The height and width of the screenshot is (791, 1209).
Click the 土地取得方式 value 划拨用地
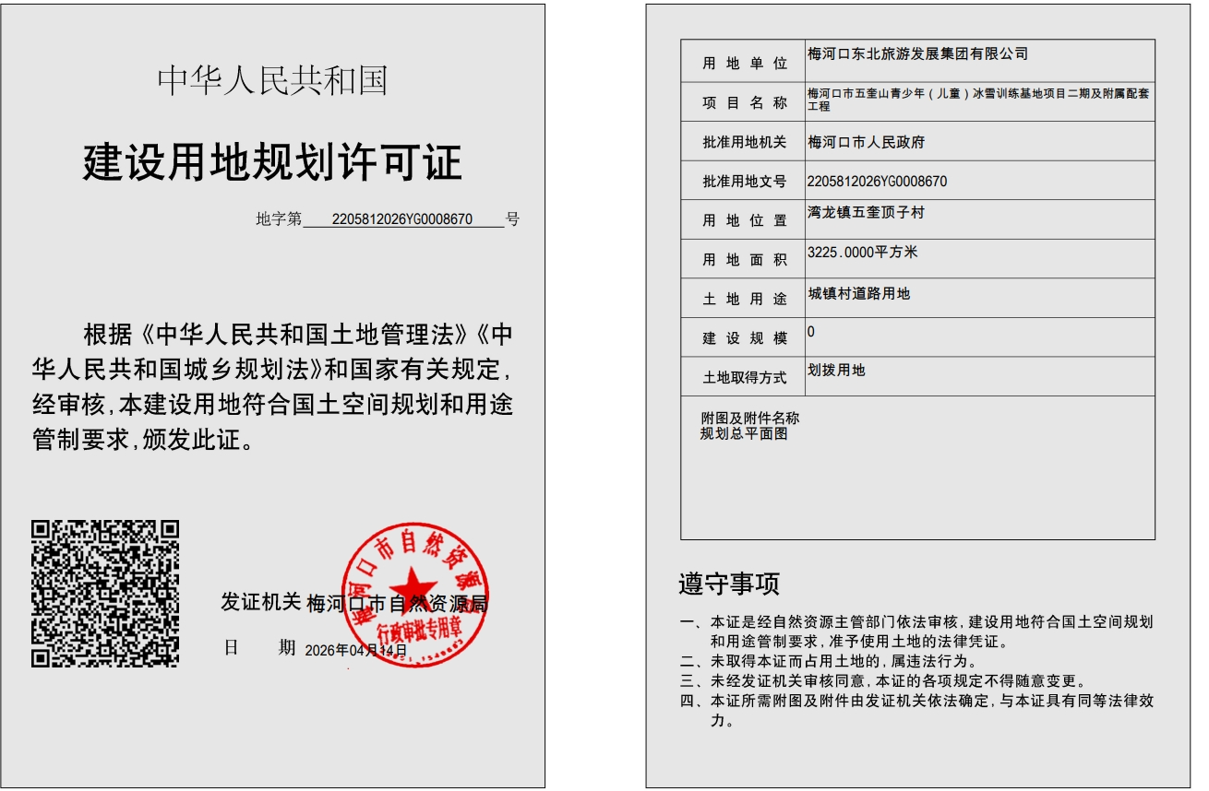click(836, 371)
